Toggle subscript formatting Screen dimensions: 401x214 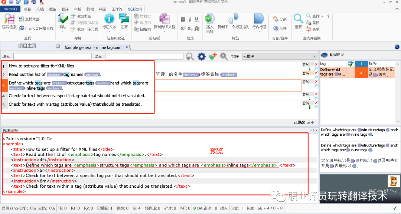[x=190, y=28]
